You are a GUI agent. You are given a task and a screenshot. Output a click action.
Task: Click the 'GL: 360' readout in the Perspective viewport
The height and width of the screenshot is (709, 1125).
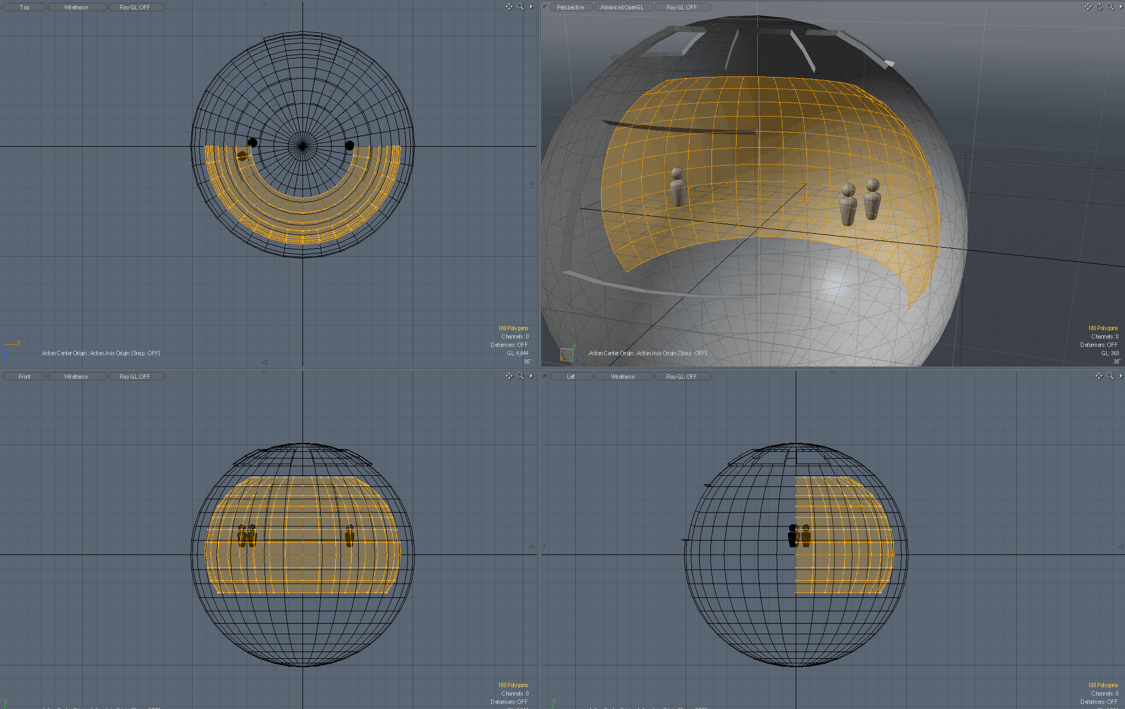tap(1109, 353)
